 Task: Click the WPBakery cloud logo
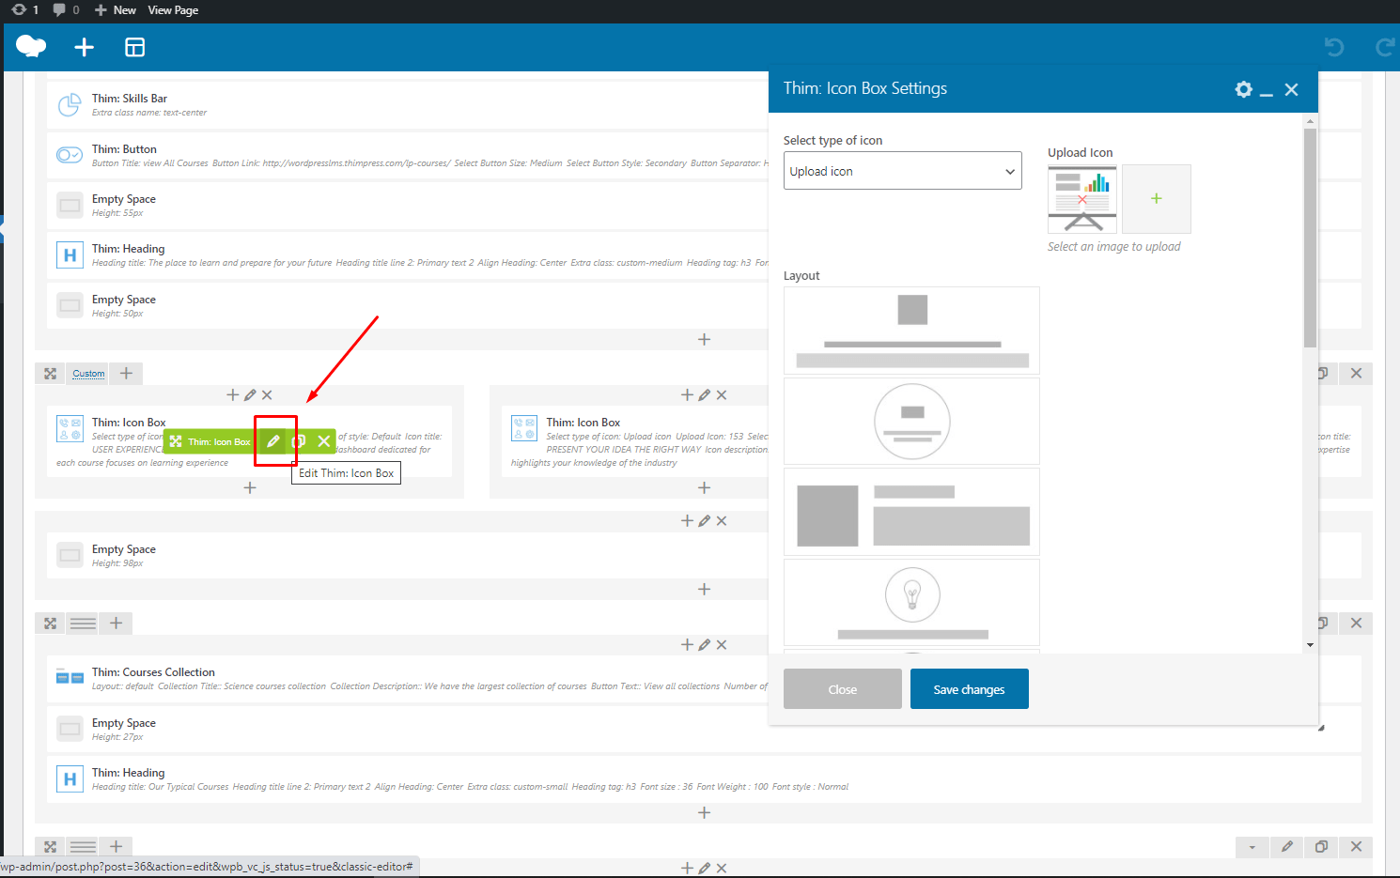pos(31,46)
